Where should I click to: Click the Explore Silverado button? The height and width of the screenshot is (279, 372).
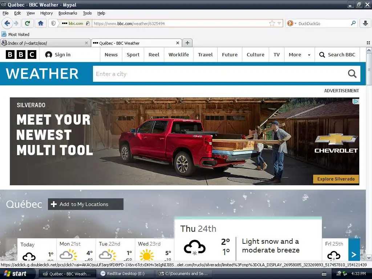click(x=336, y=179)
